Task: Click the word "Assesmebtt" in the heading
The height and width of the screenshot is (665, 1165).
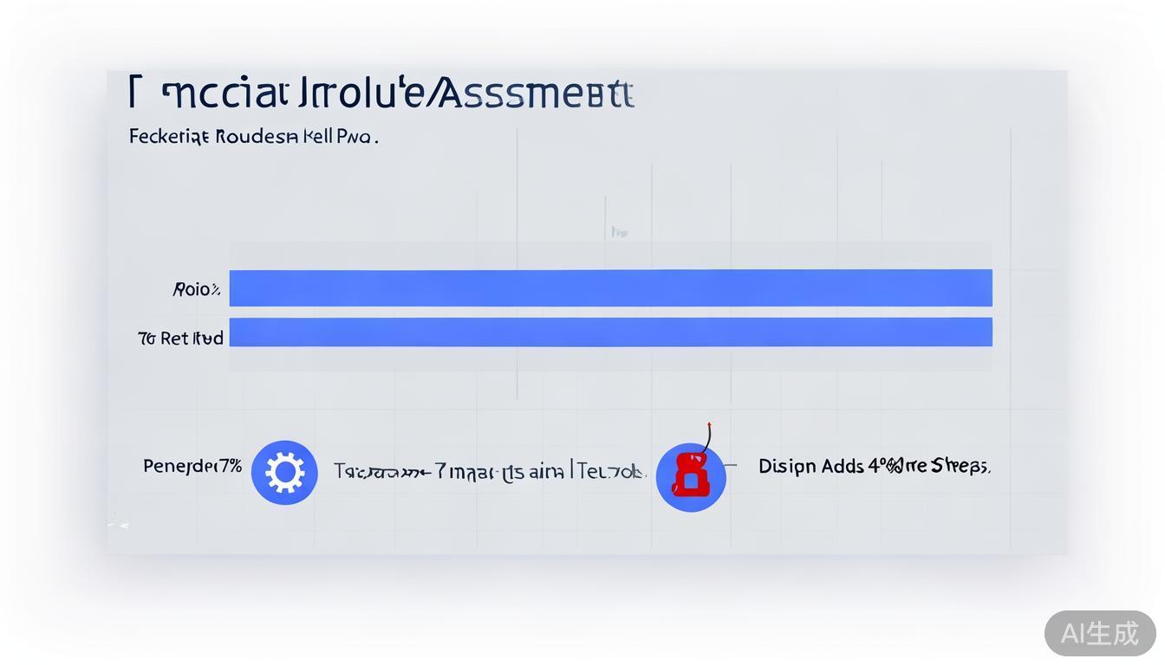Action: pyautogui.click(x=534, y=94)
